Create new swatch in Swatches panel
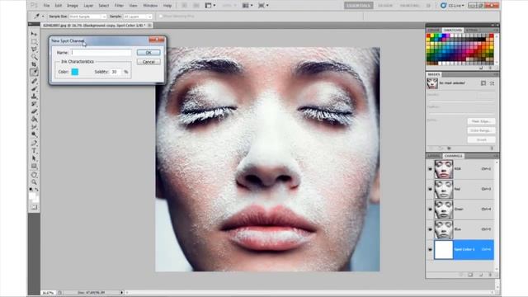Image resolution: width=528 pixels, height=297 pixels. [x=481, y=68]
